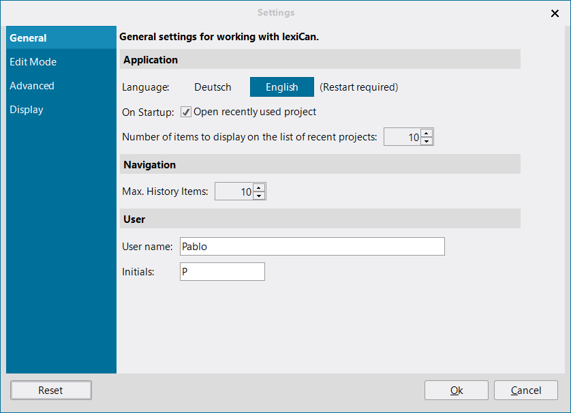Screen dimensions: 571x413
Task: Select English as the language
Action: (x=281, y=87)
